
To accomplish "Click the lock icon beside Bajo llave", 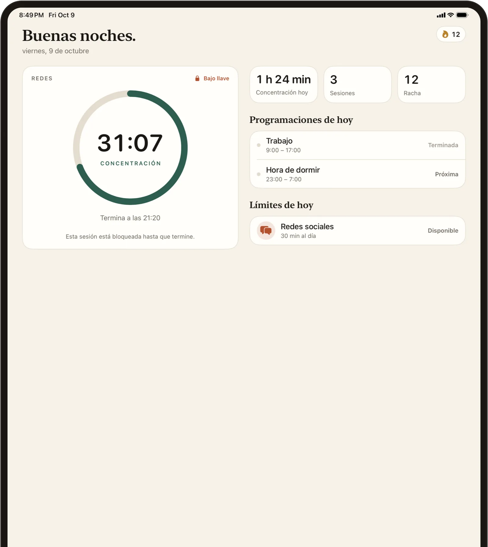I will click(197, 78).
